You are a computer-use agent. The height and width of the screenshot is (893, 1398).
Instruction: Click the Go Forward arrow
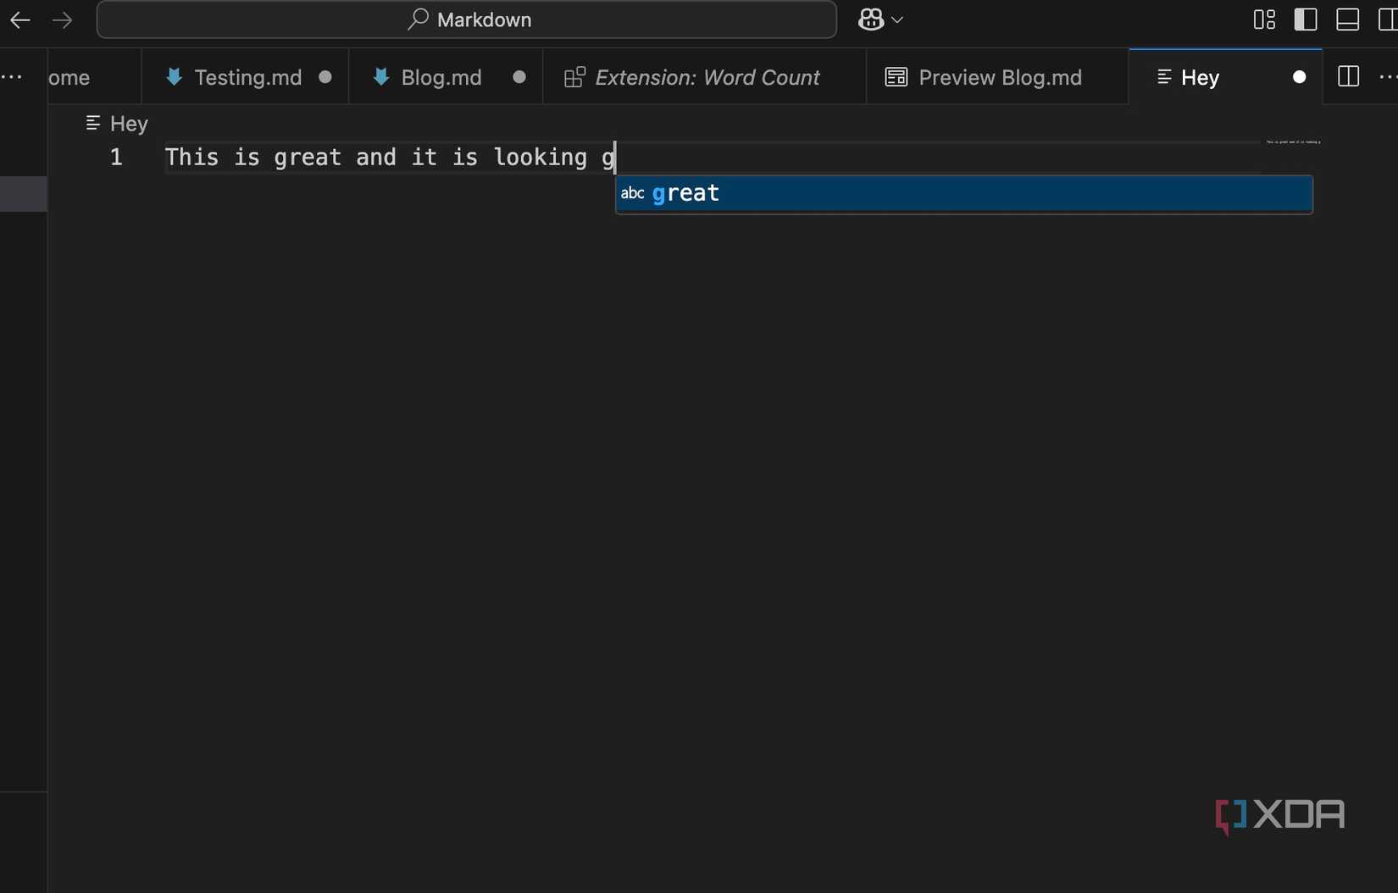64,19
